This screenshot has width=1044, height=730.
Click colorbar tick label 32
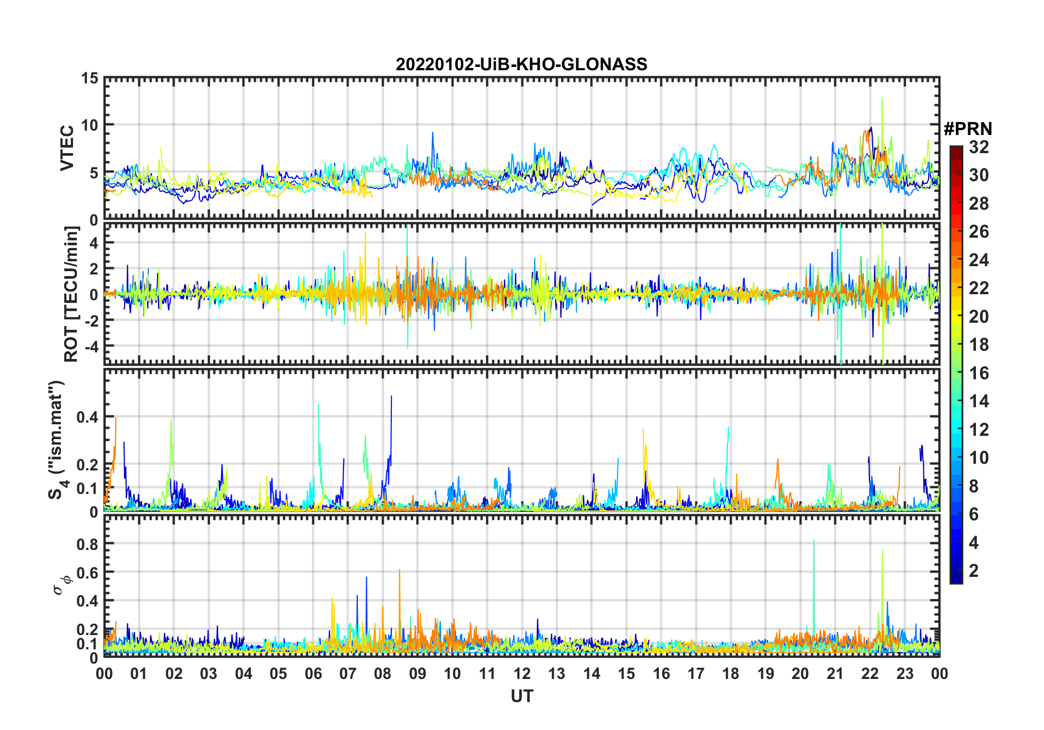[979, 147]
